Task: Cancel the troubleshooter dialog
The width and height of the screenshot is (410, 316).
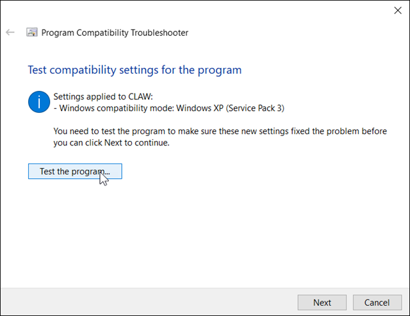Action: click(377, 303)
